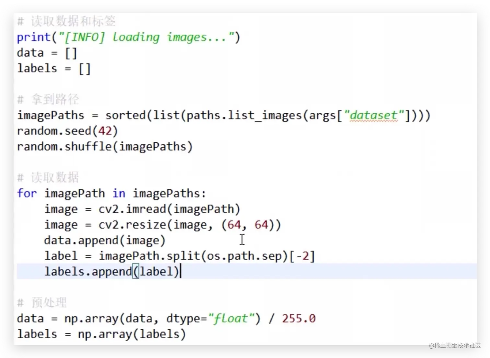The width and height of the screenshot is (490, 358).
Task: Click the line "random.seed(42)"
Action: click(x=67, y=131)
